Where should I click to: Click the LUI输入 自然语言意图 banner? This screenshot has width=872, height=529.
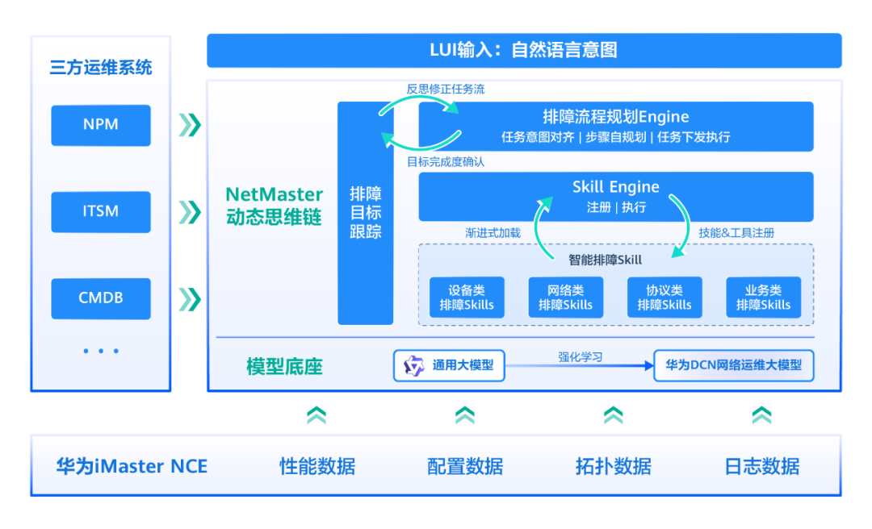pos(524,51)
